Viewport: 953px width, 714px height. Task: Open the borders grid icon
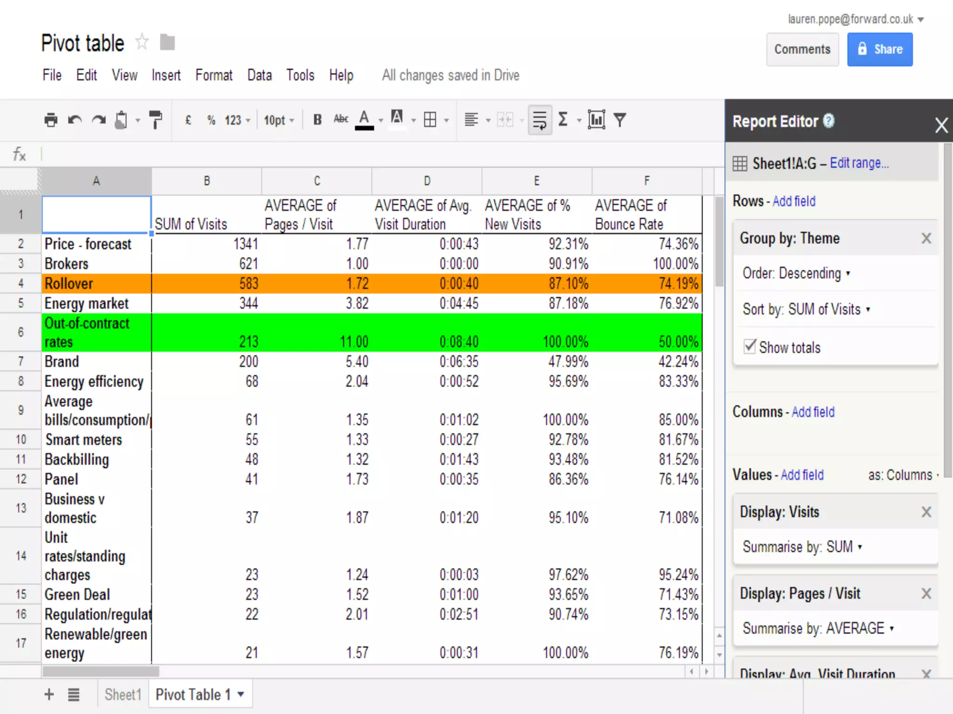pyautogui.click(x=430, y=120)
